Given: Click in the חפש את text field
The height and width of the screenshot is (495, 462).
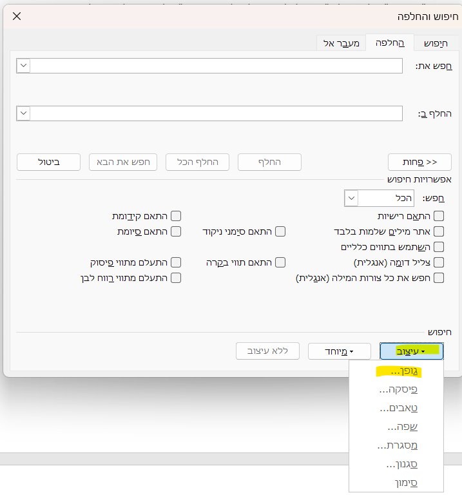Looking at the screenshot, I should coord(216,66).
